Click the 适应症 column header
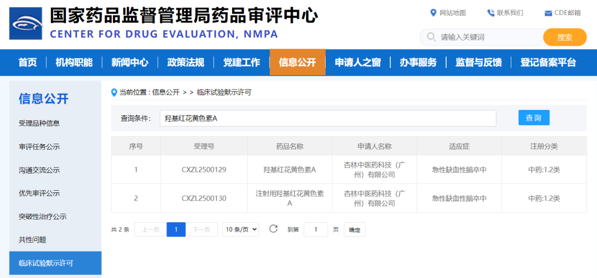Viewport: 597px width, 278px height. (x=459, y=146)
